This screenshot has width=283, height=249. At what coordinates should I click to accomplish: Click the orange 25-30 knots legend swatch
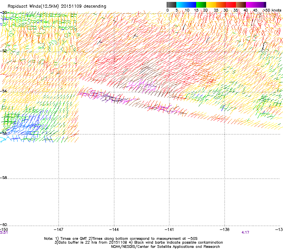221,5
